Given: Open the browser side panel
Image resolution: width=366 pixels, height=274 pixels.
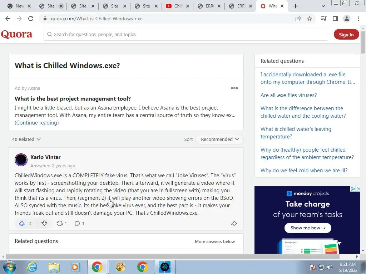Looking at the screenshot, I should click(x=335, y=19).
